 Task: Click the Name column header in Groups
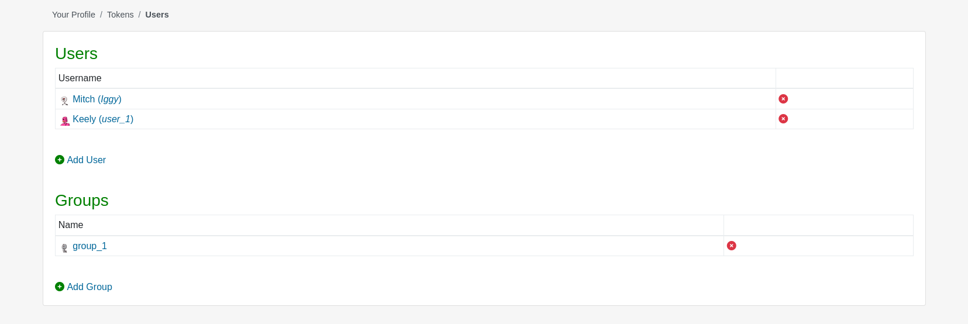71,225
